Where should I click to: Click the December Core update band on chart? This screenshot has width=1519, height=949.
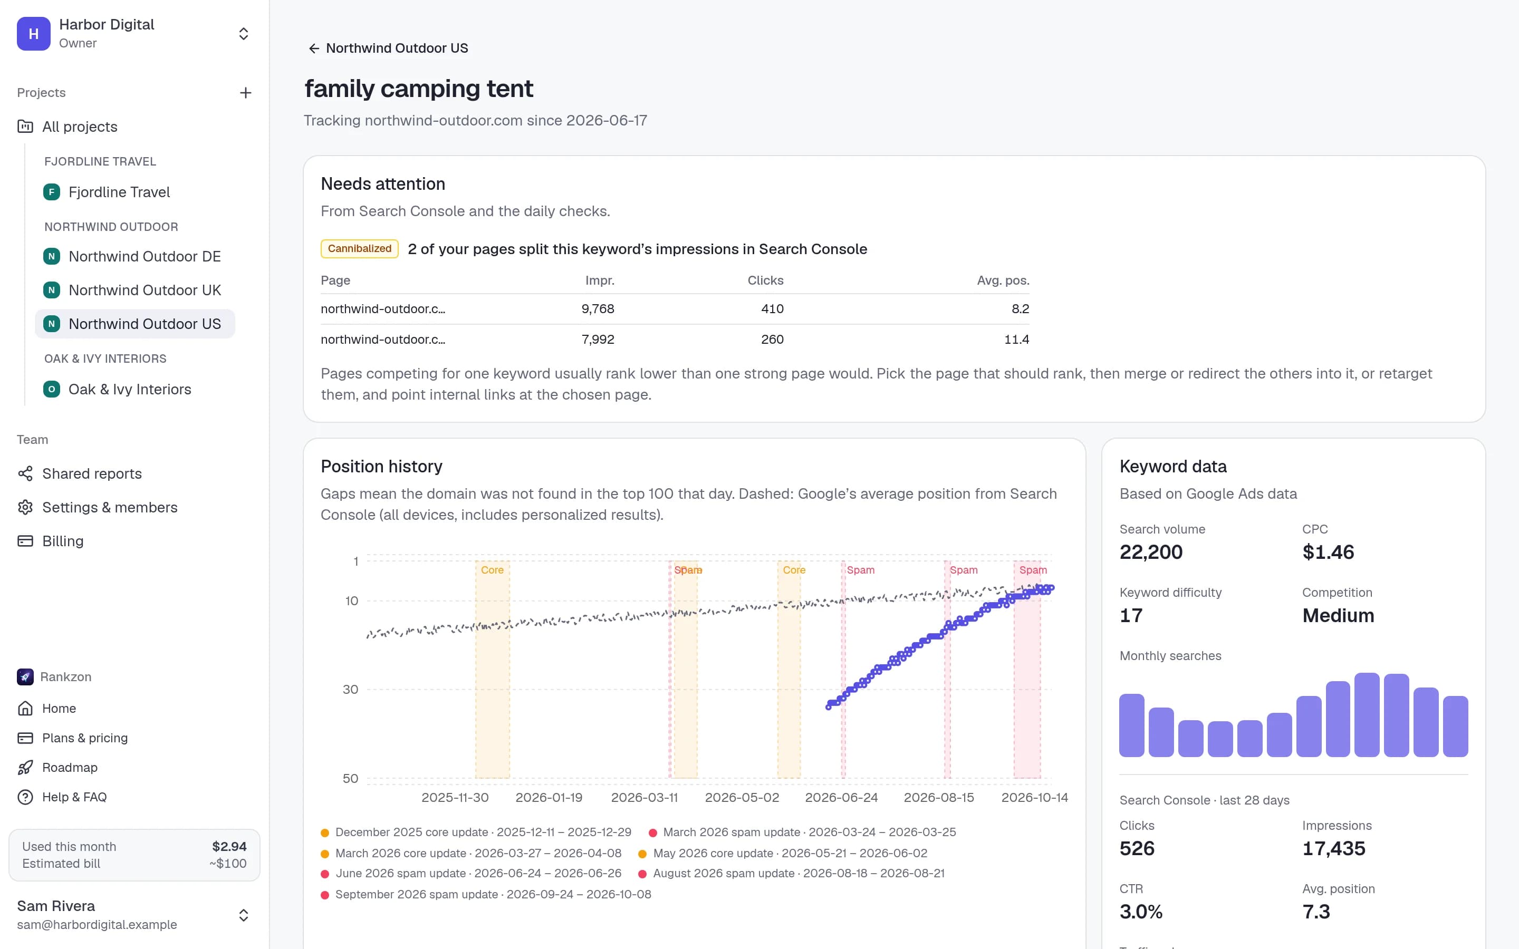(x=492, y=669)
